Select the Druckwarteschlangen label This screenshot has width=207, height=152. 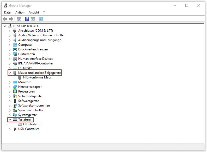[33, 49]
